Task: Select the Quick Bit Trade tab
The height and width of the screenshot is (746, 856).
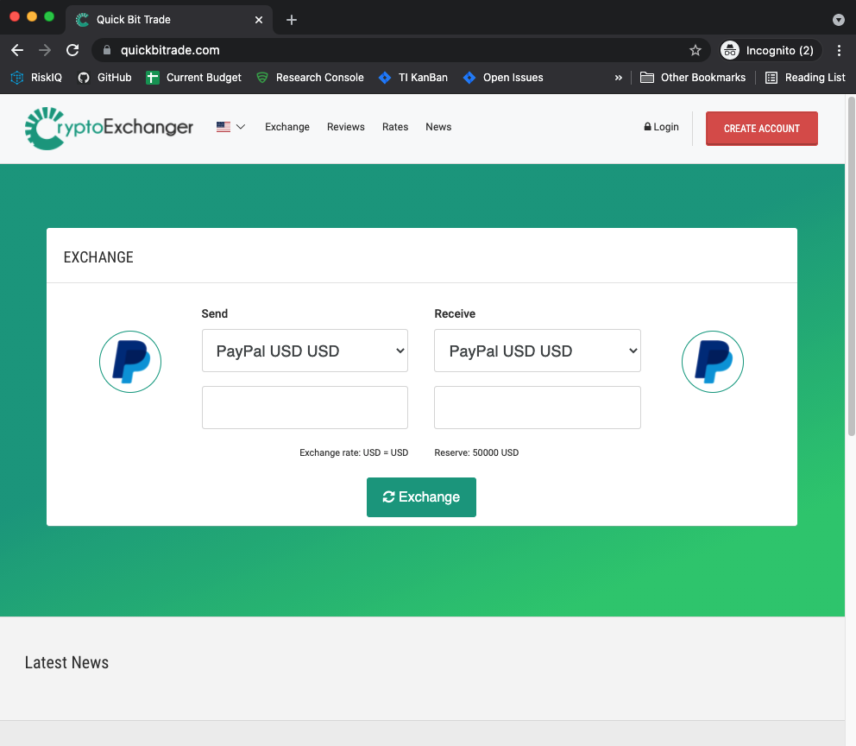Action: (169, 20)
